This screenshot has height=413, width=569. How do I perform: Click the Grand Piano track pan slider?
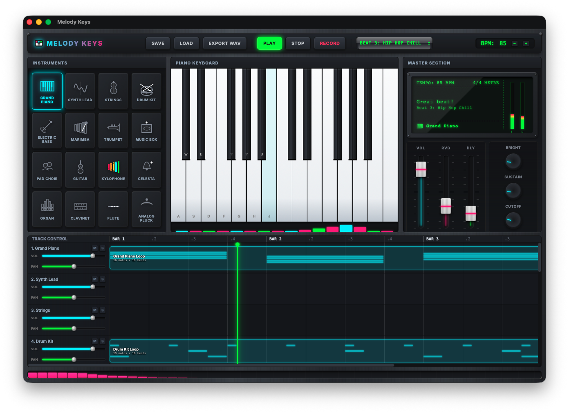74,266
